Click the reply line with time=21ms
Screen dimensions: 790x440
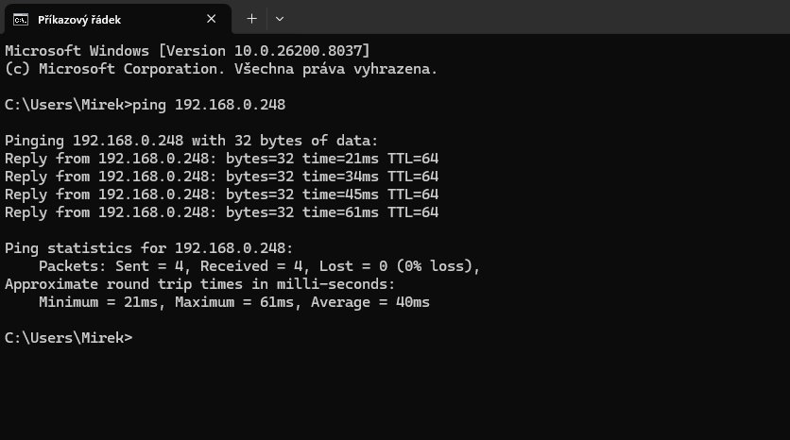[x=221, y=158]
